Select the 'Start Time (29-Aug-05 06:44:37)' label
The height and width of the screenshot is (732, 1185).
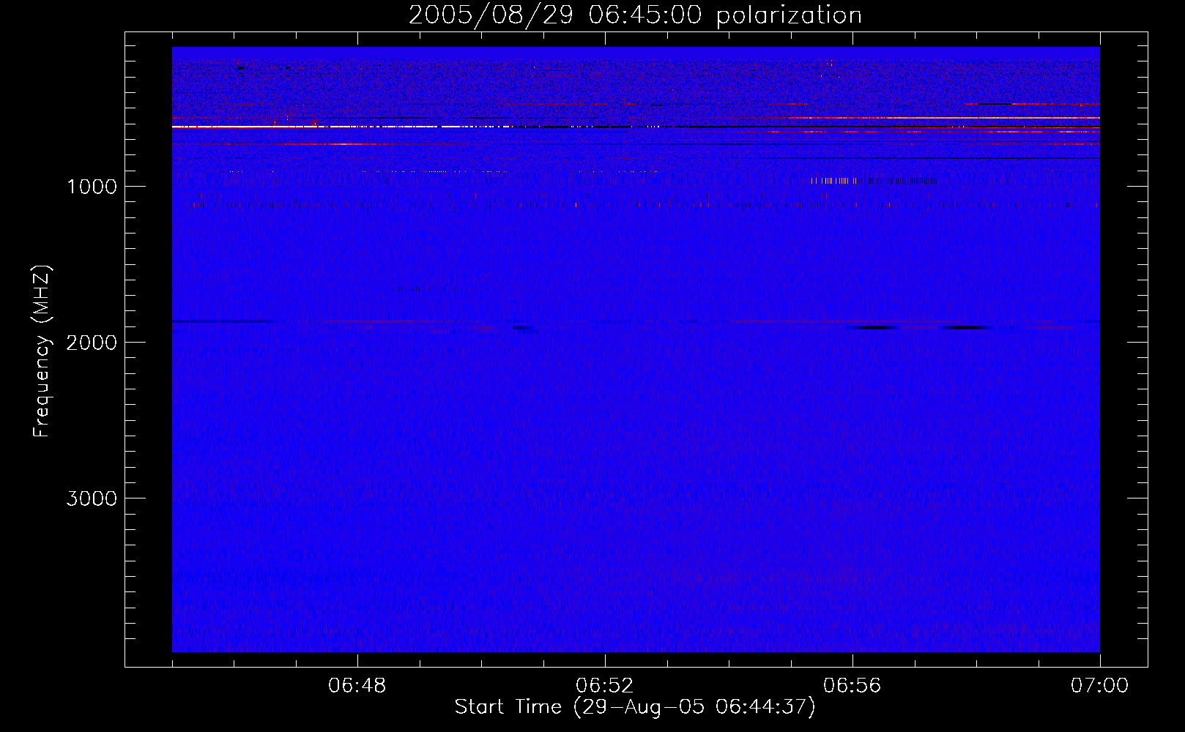[635, 707]
